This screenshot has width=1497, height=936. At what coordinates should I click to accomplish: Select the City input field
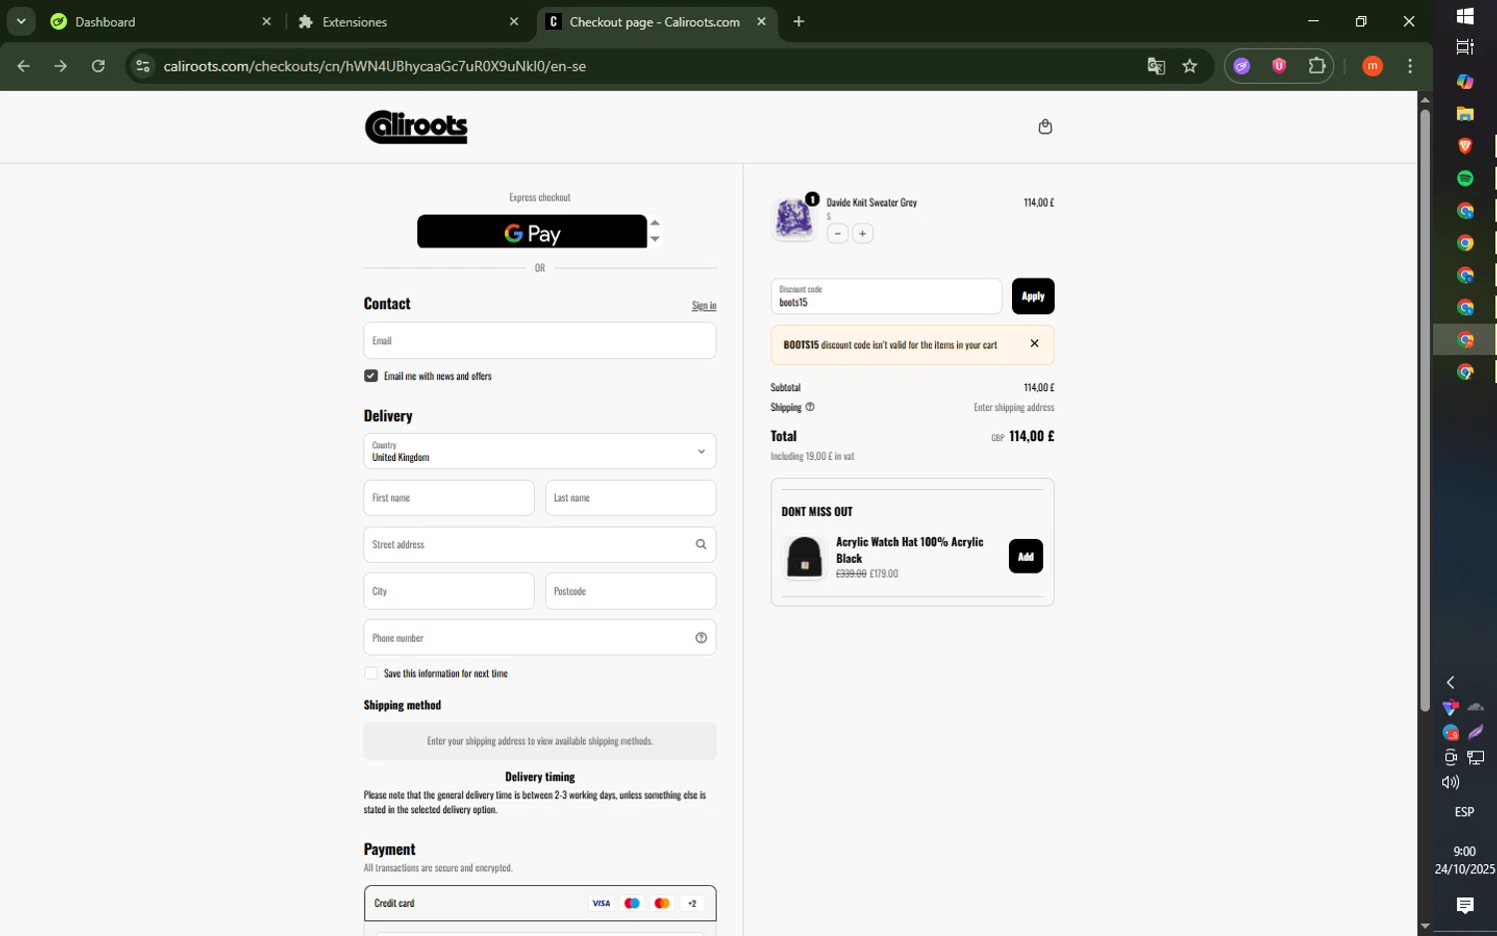click(449, 591)
